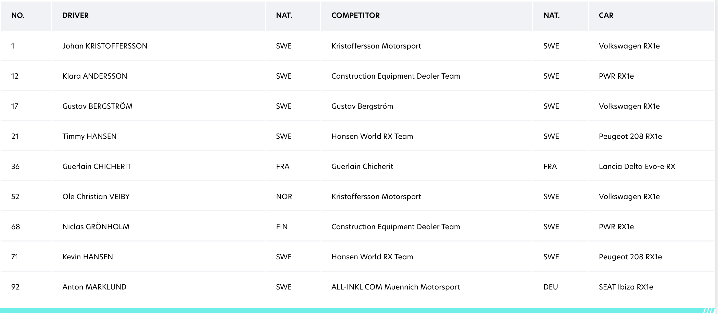Select driver Timmy HANSEN
718x314 pixels.
pyautogui.click(x=89, y=136)
